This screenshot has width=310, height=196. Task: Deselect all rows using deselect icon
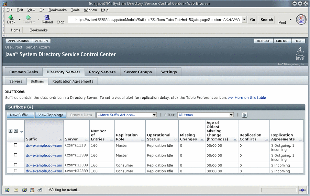(x=16, y=131)
